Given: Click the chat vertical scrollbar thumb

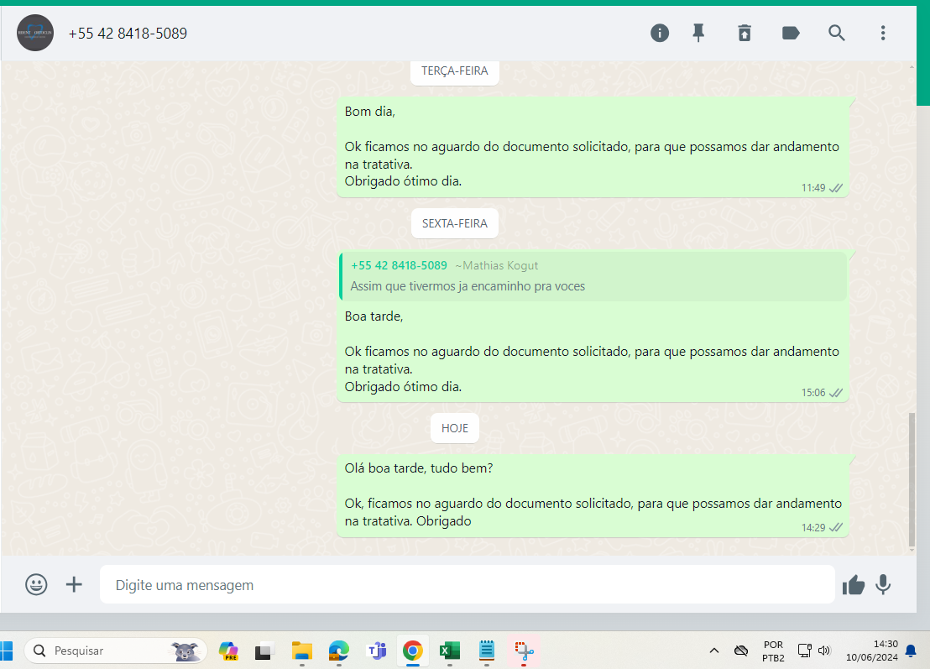Looking at the screenshot, I should tap(912, 480).
